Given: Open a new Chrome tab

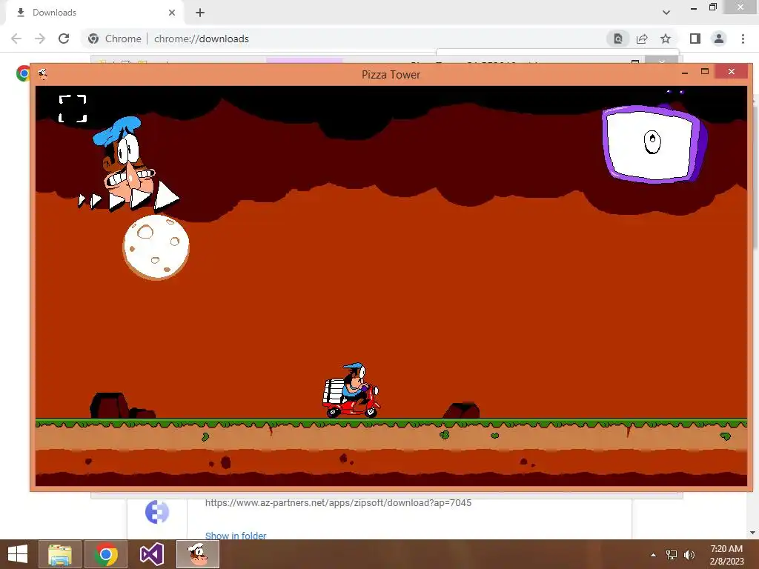Looking at the screenshot, I should click(200, 13).
